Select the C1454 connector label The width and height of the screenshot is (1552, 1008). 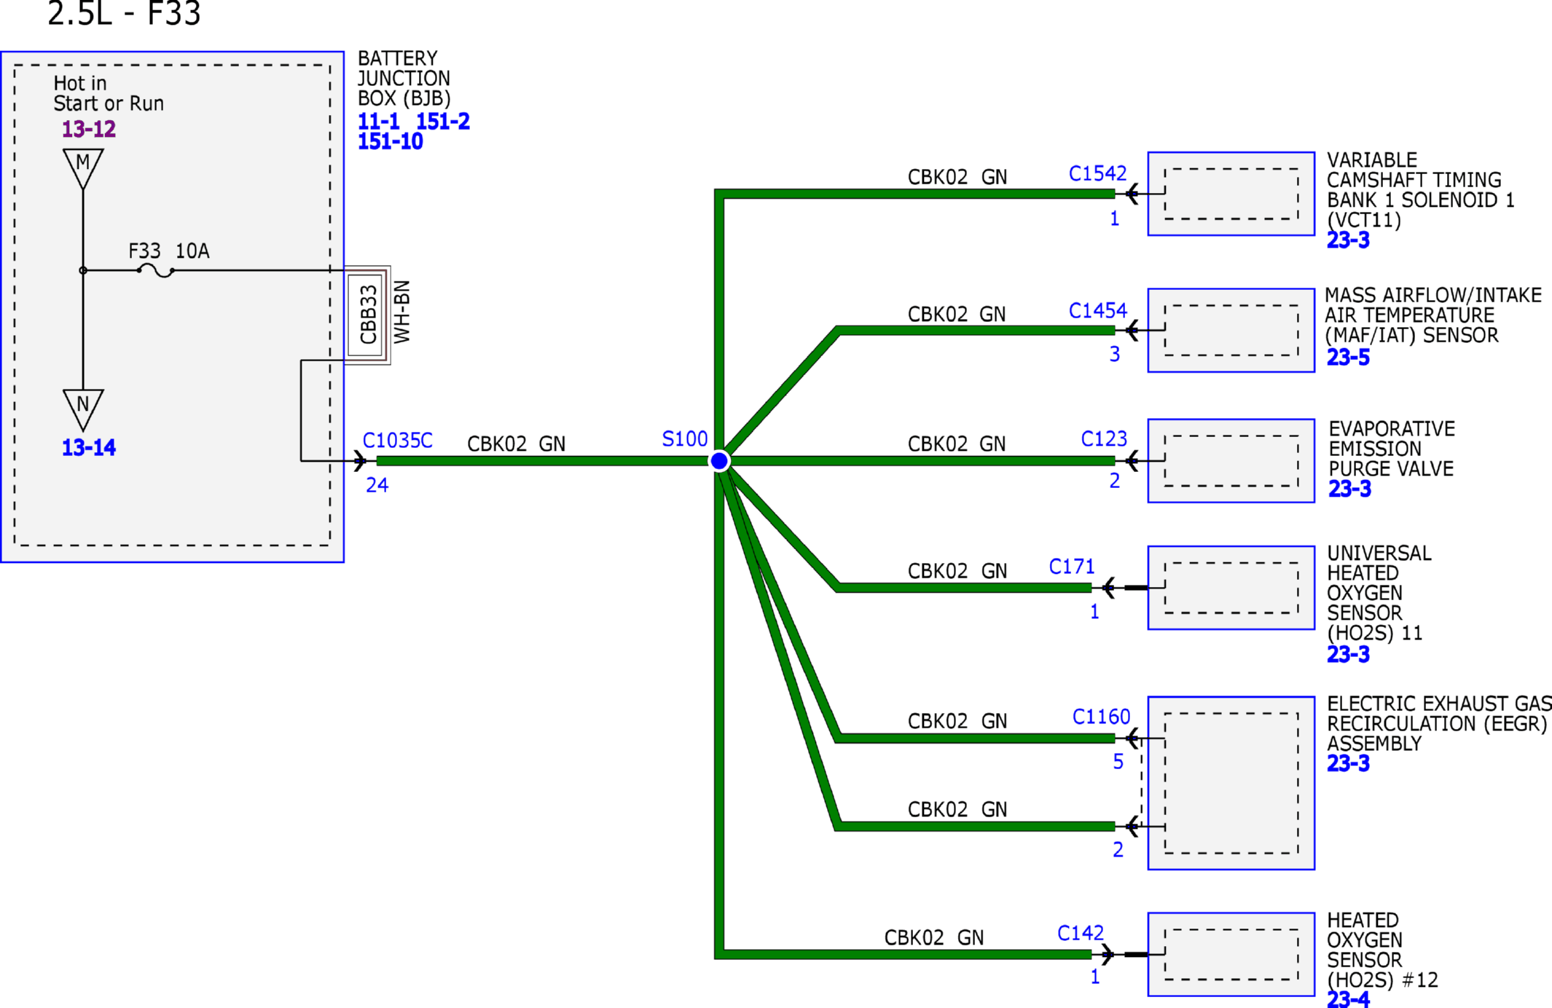1097,311
